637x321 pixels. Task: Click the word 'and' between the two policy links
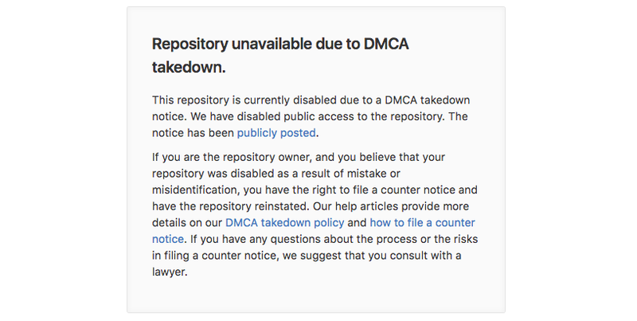357,223
